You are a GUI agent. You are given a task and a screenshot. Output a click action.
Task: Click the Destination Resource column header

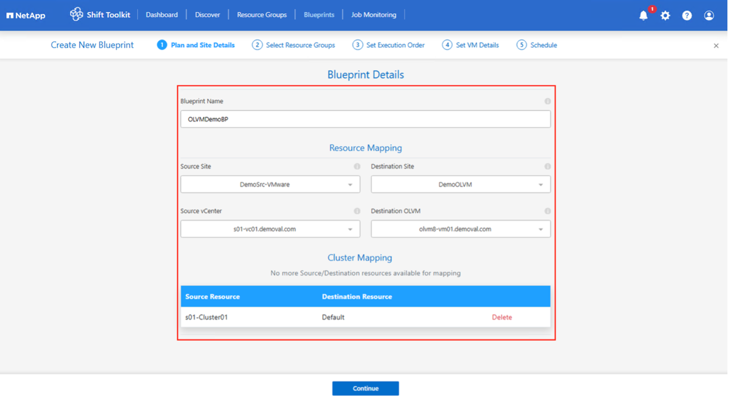(x=358, y=298)
